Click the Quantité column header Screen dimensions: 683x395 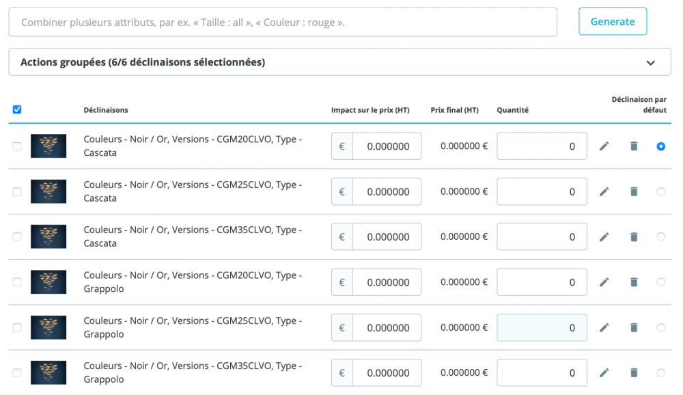click(x=513, y=110)
